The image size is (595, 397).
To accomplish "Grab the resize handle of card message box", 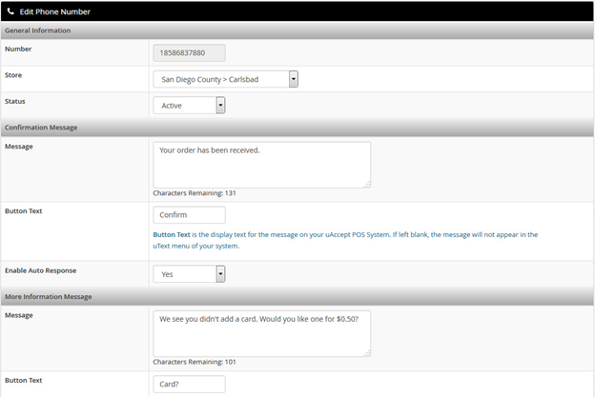I will (x=367, y=353).
